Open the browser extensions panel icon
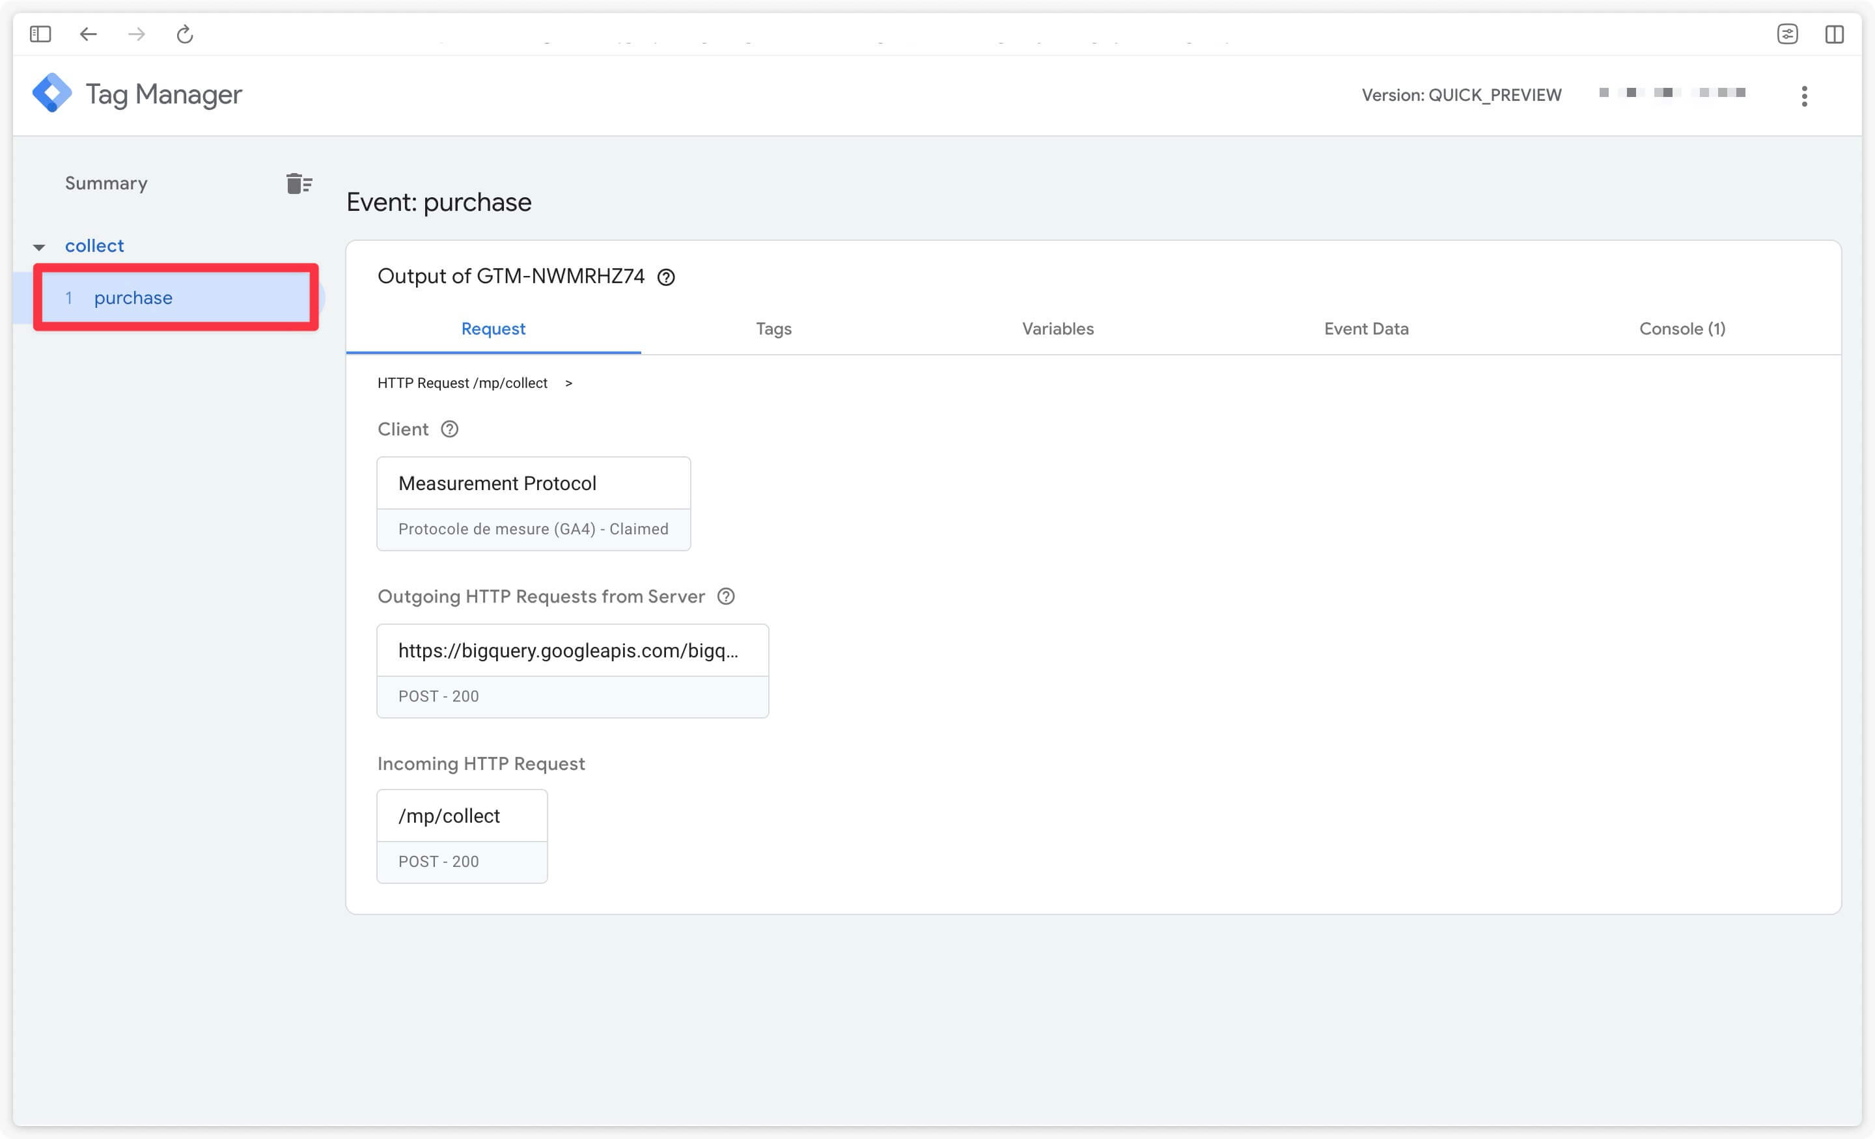 (1788, 34)
